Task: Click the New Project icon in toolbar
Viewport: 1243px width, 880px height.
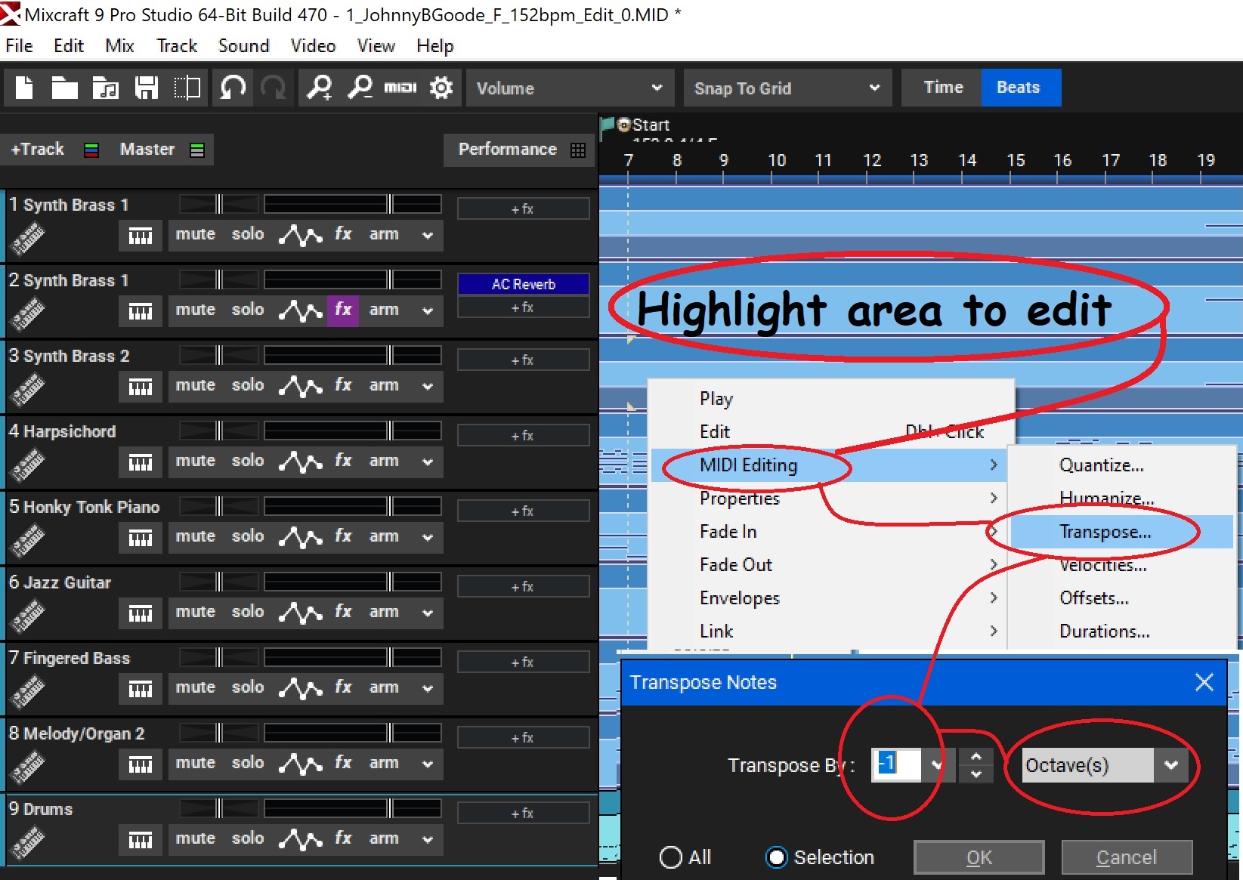Action: coord(25,88)
